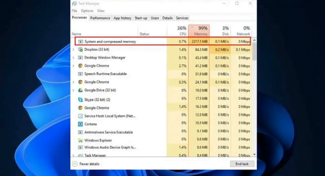Click the Desktop Window Manager icon
325x176 pixels.
pyautogui.click(x=80, y=57)
